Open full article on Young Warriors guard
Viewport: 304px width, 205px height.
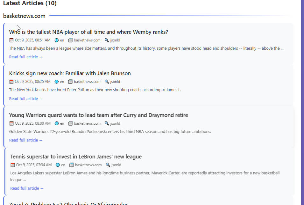coord(26,140)
